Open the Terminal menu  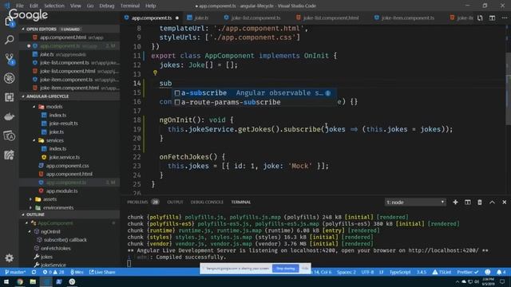(x=129, y=6)
